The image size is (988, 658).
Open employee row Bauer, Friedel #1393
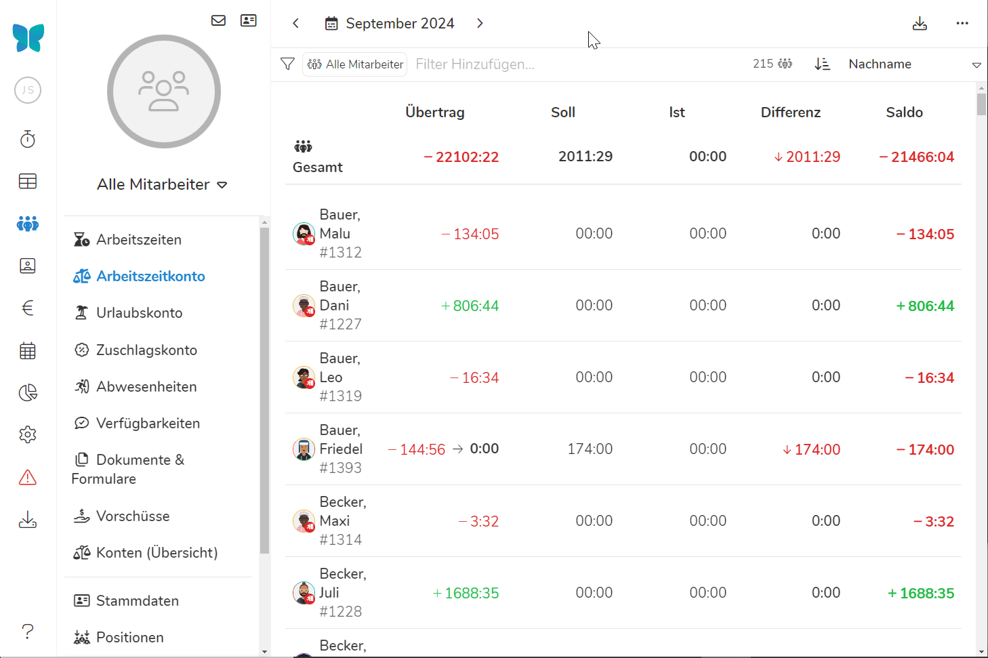click(341, 449)
